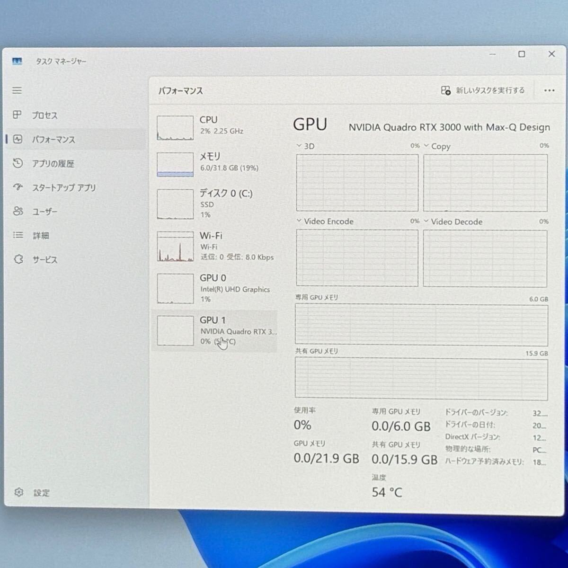Screen dimensions: 568x568
Task: Open the サービス (Services) page
Action: [76, 259]
